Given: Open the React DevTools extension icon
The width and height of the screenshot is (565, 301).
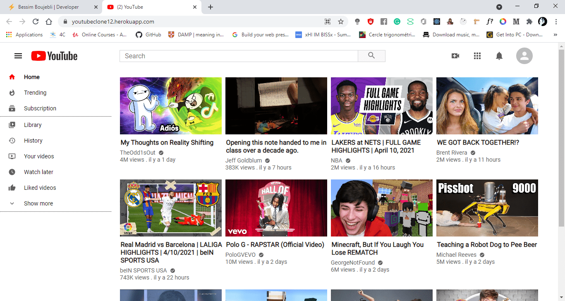Looking at the screenshot, I should pos(437,21).
